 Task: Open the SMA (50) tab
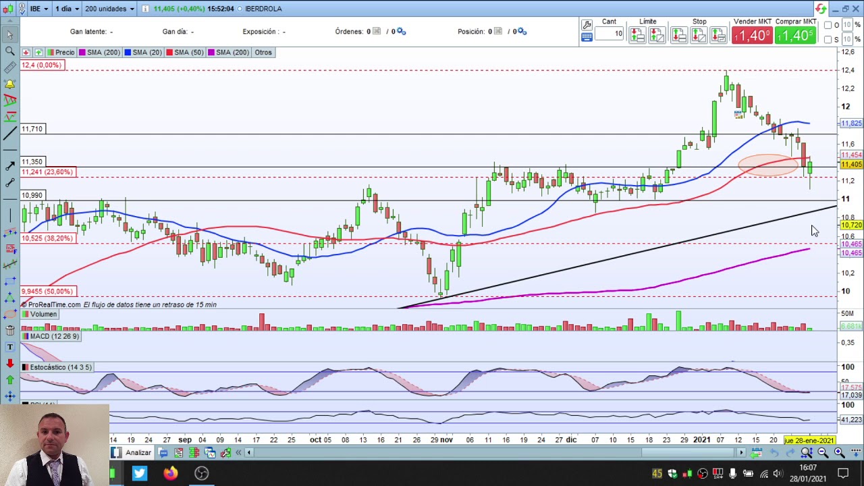click(185, 52)
